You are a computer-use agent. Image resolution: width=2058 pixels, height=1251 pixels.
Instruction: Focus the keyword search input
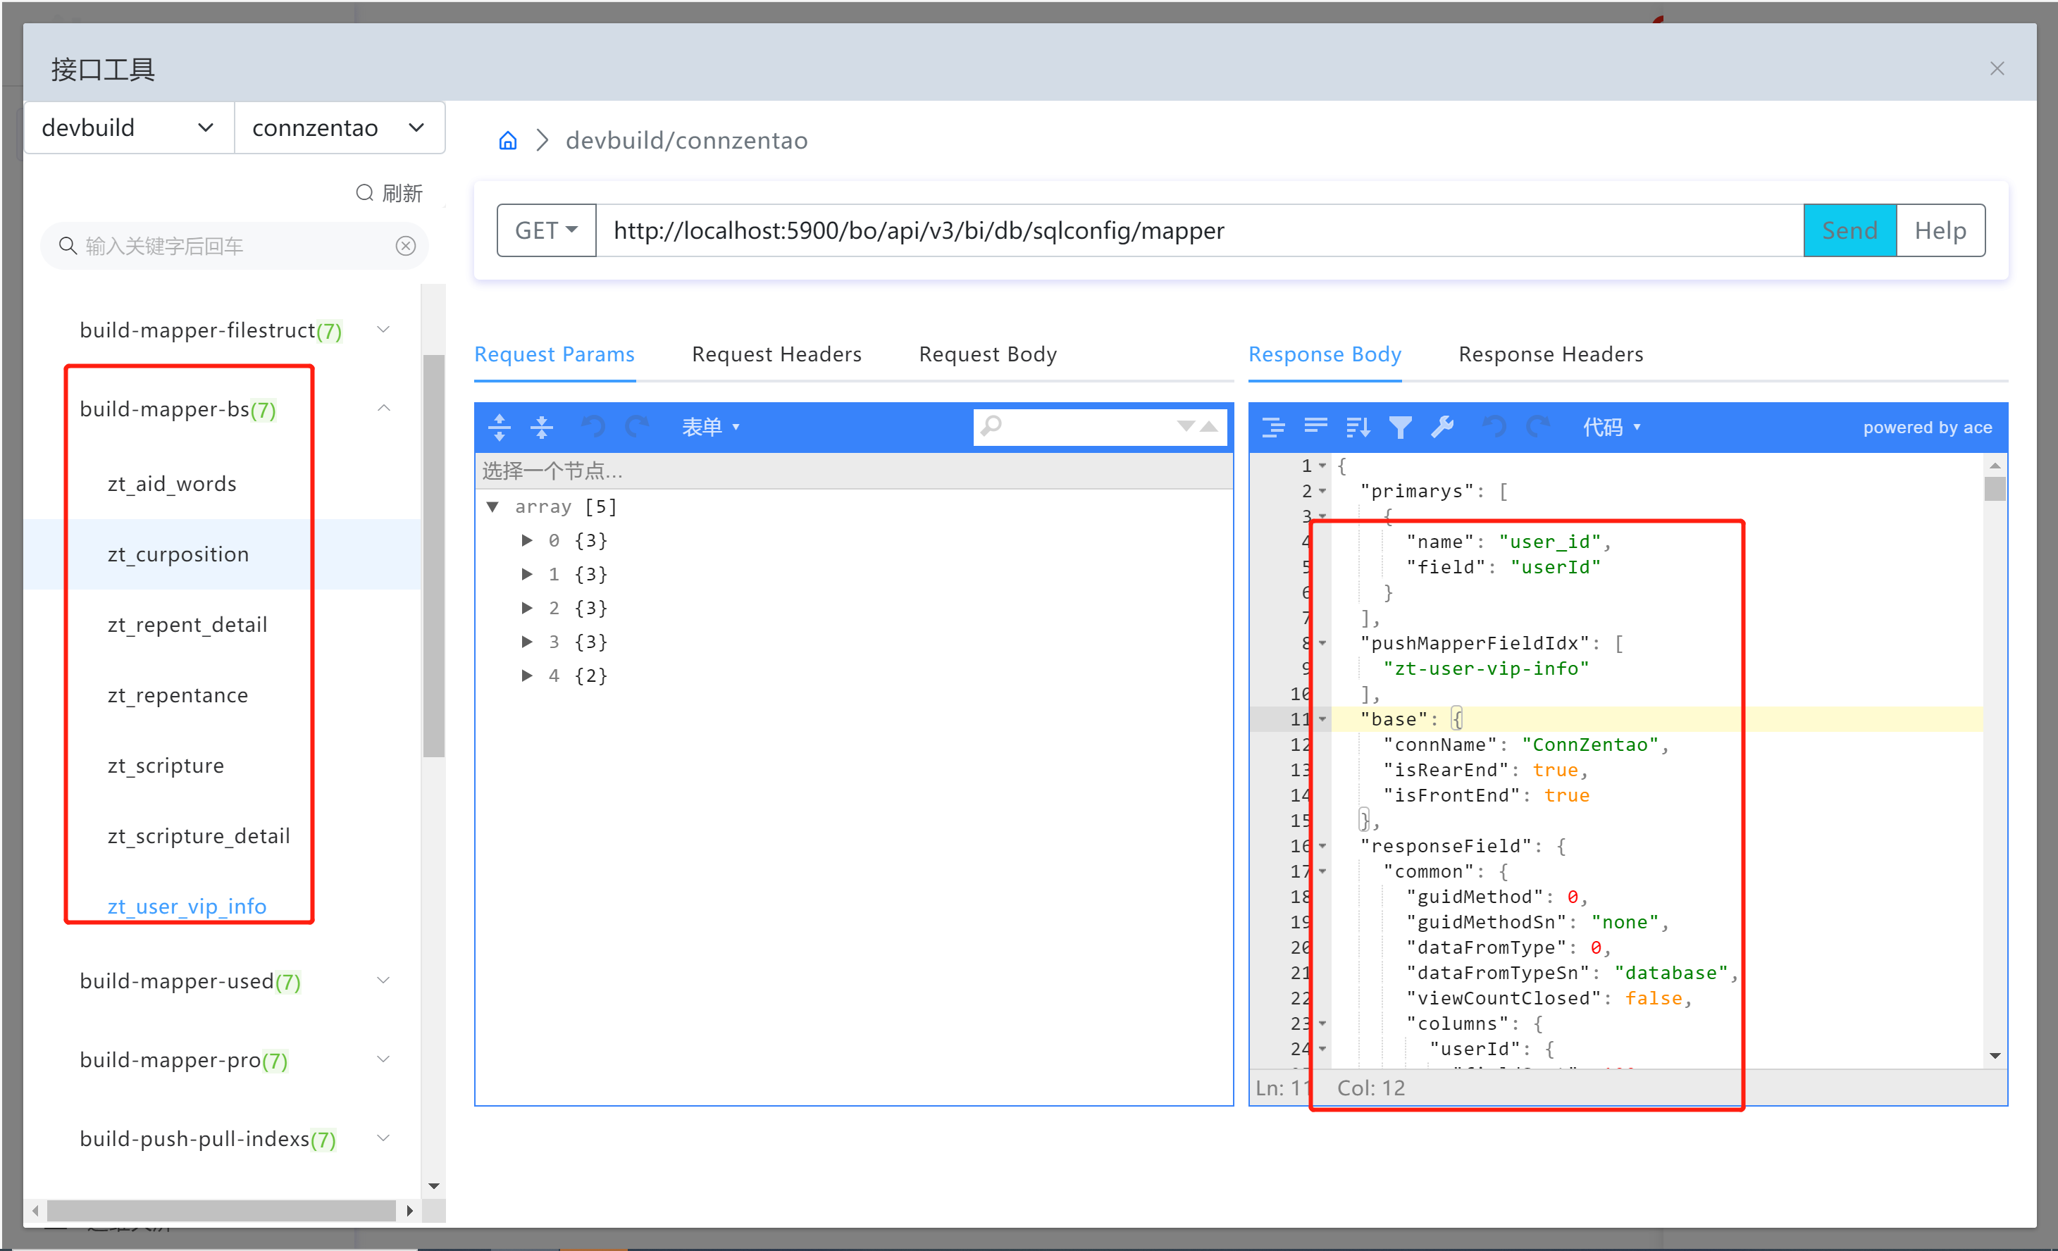point(234,246)
